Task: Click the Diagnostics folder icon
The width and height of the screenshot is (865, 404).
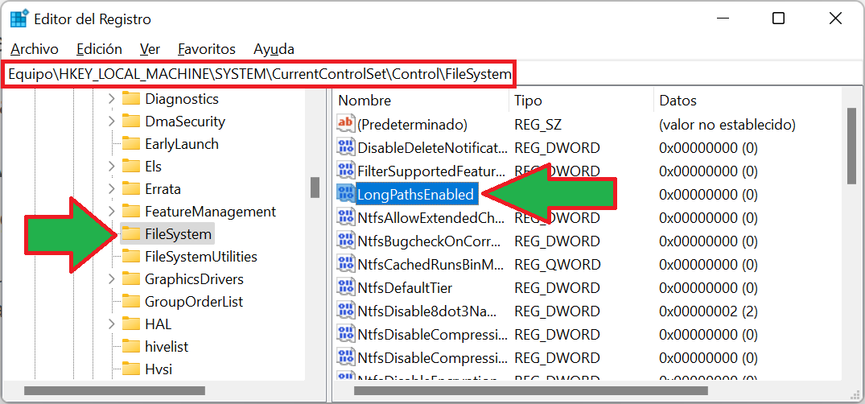Action: point(130,99)
